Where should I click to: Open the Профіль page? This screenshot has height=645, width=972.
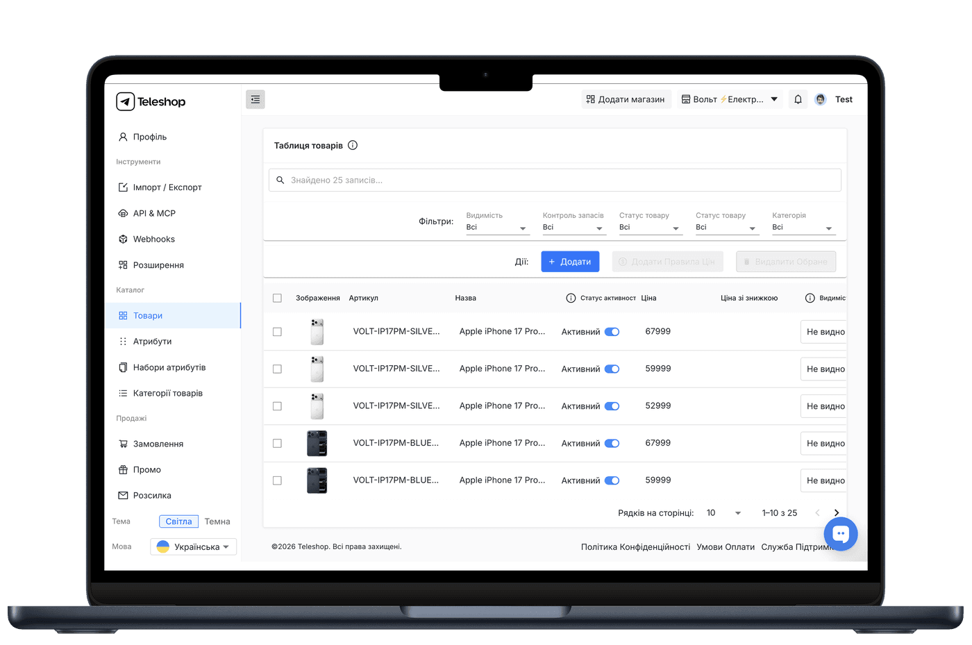[x=172, y=137]
